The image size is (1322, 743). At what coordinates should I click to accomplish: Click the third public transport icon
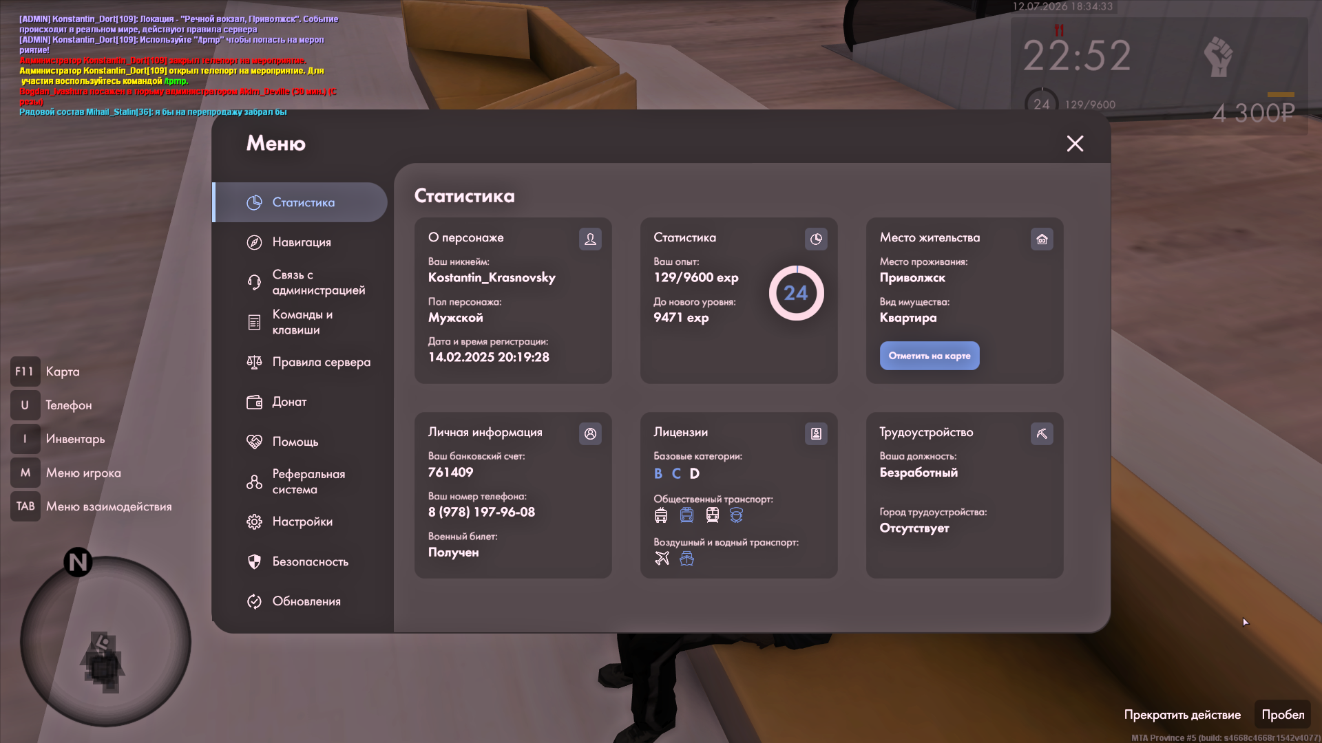(712, 515)
